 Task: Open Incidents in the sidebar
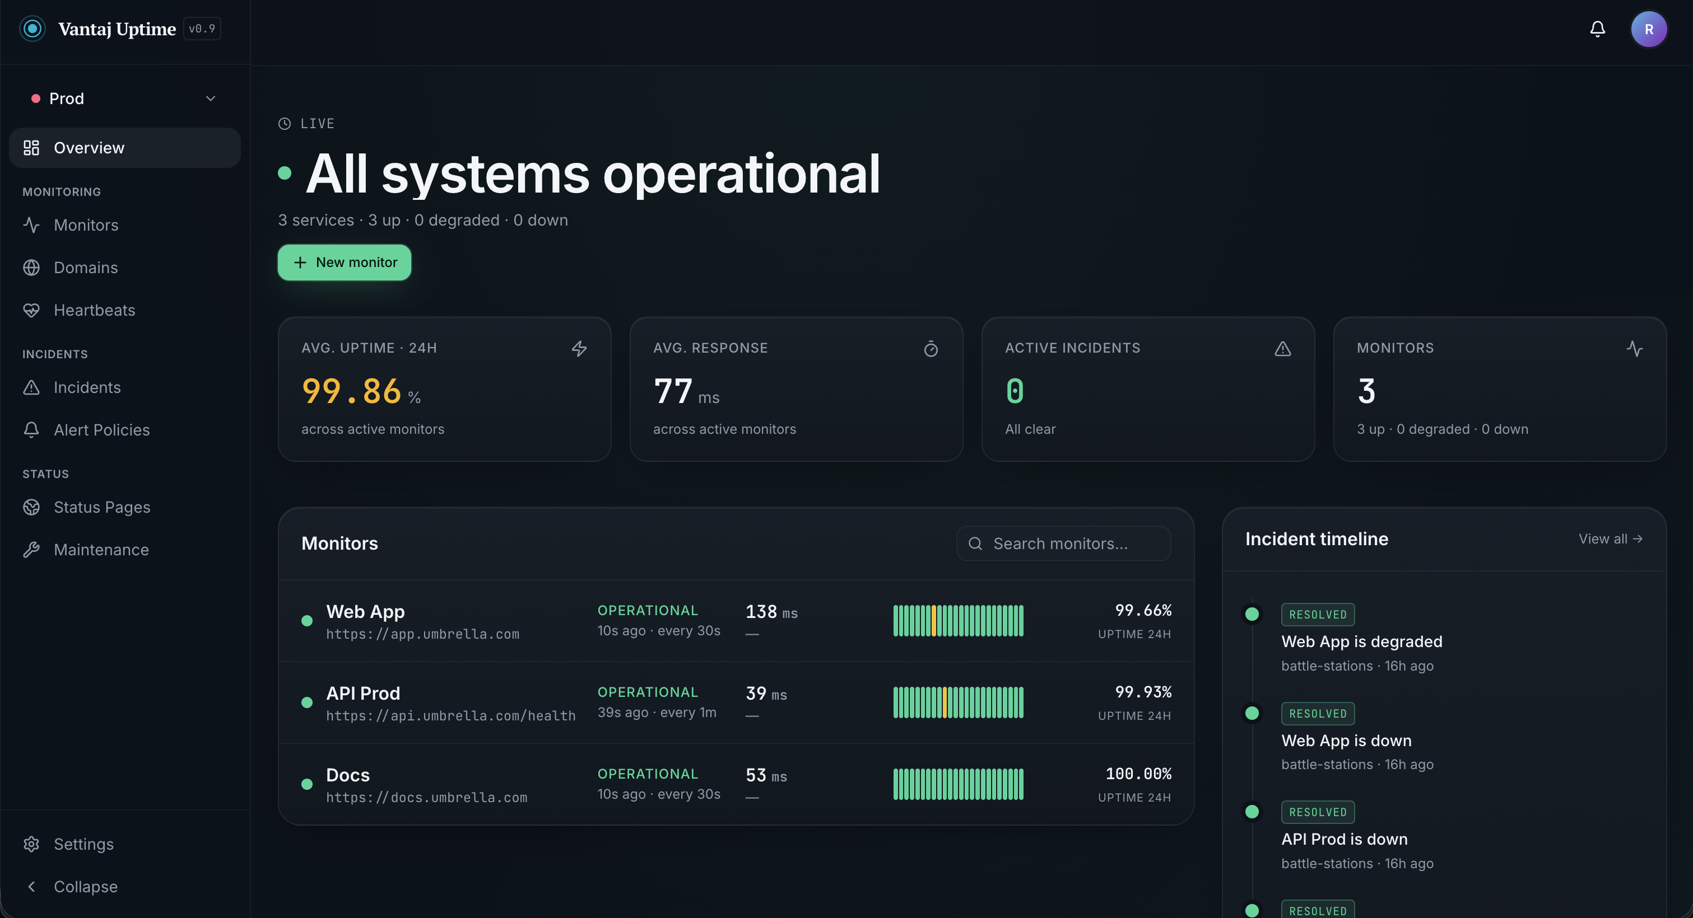coord(125,387)
